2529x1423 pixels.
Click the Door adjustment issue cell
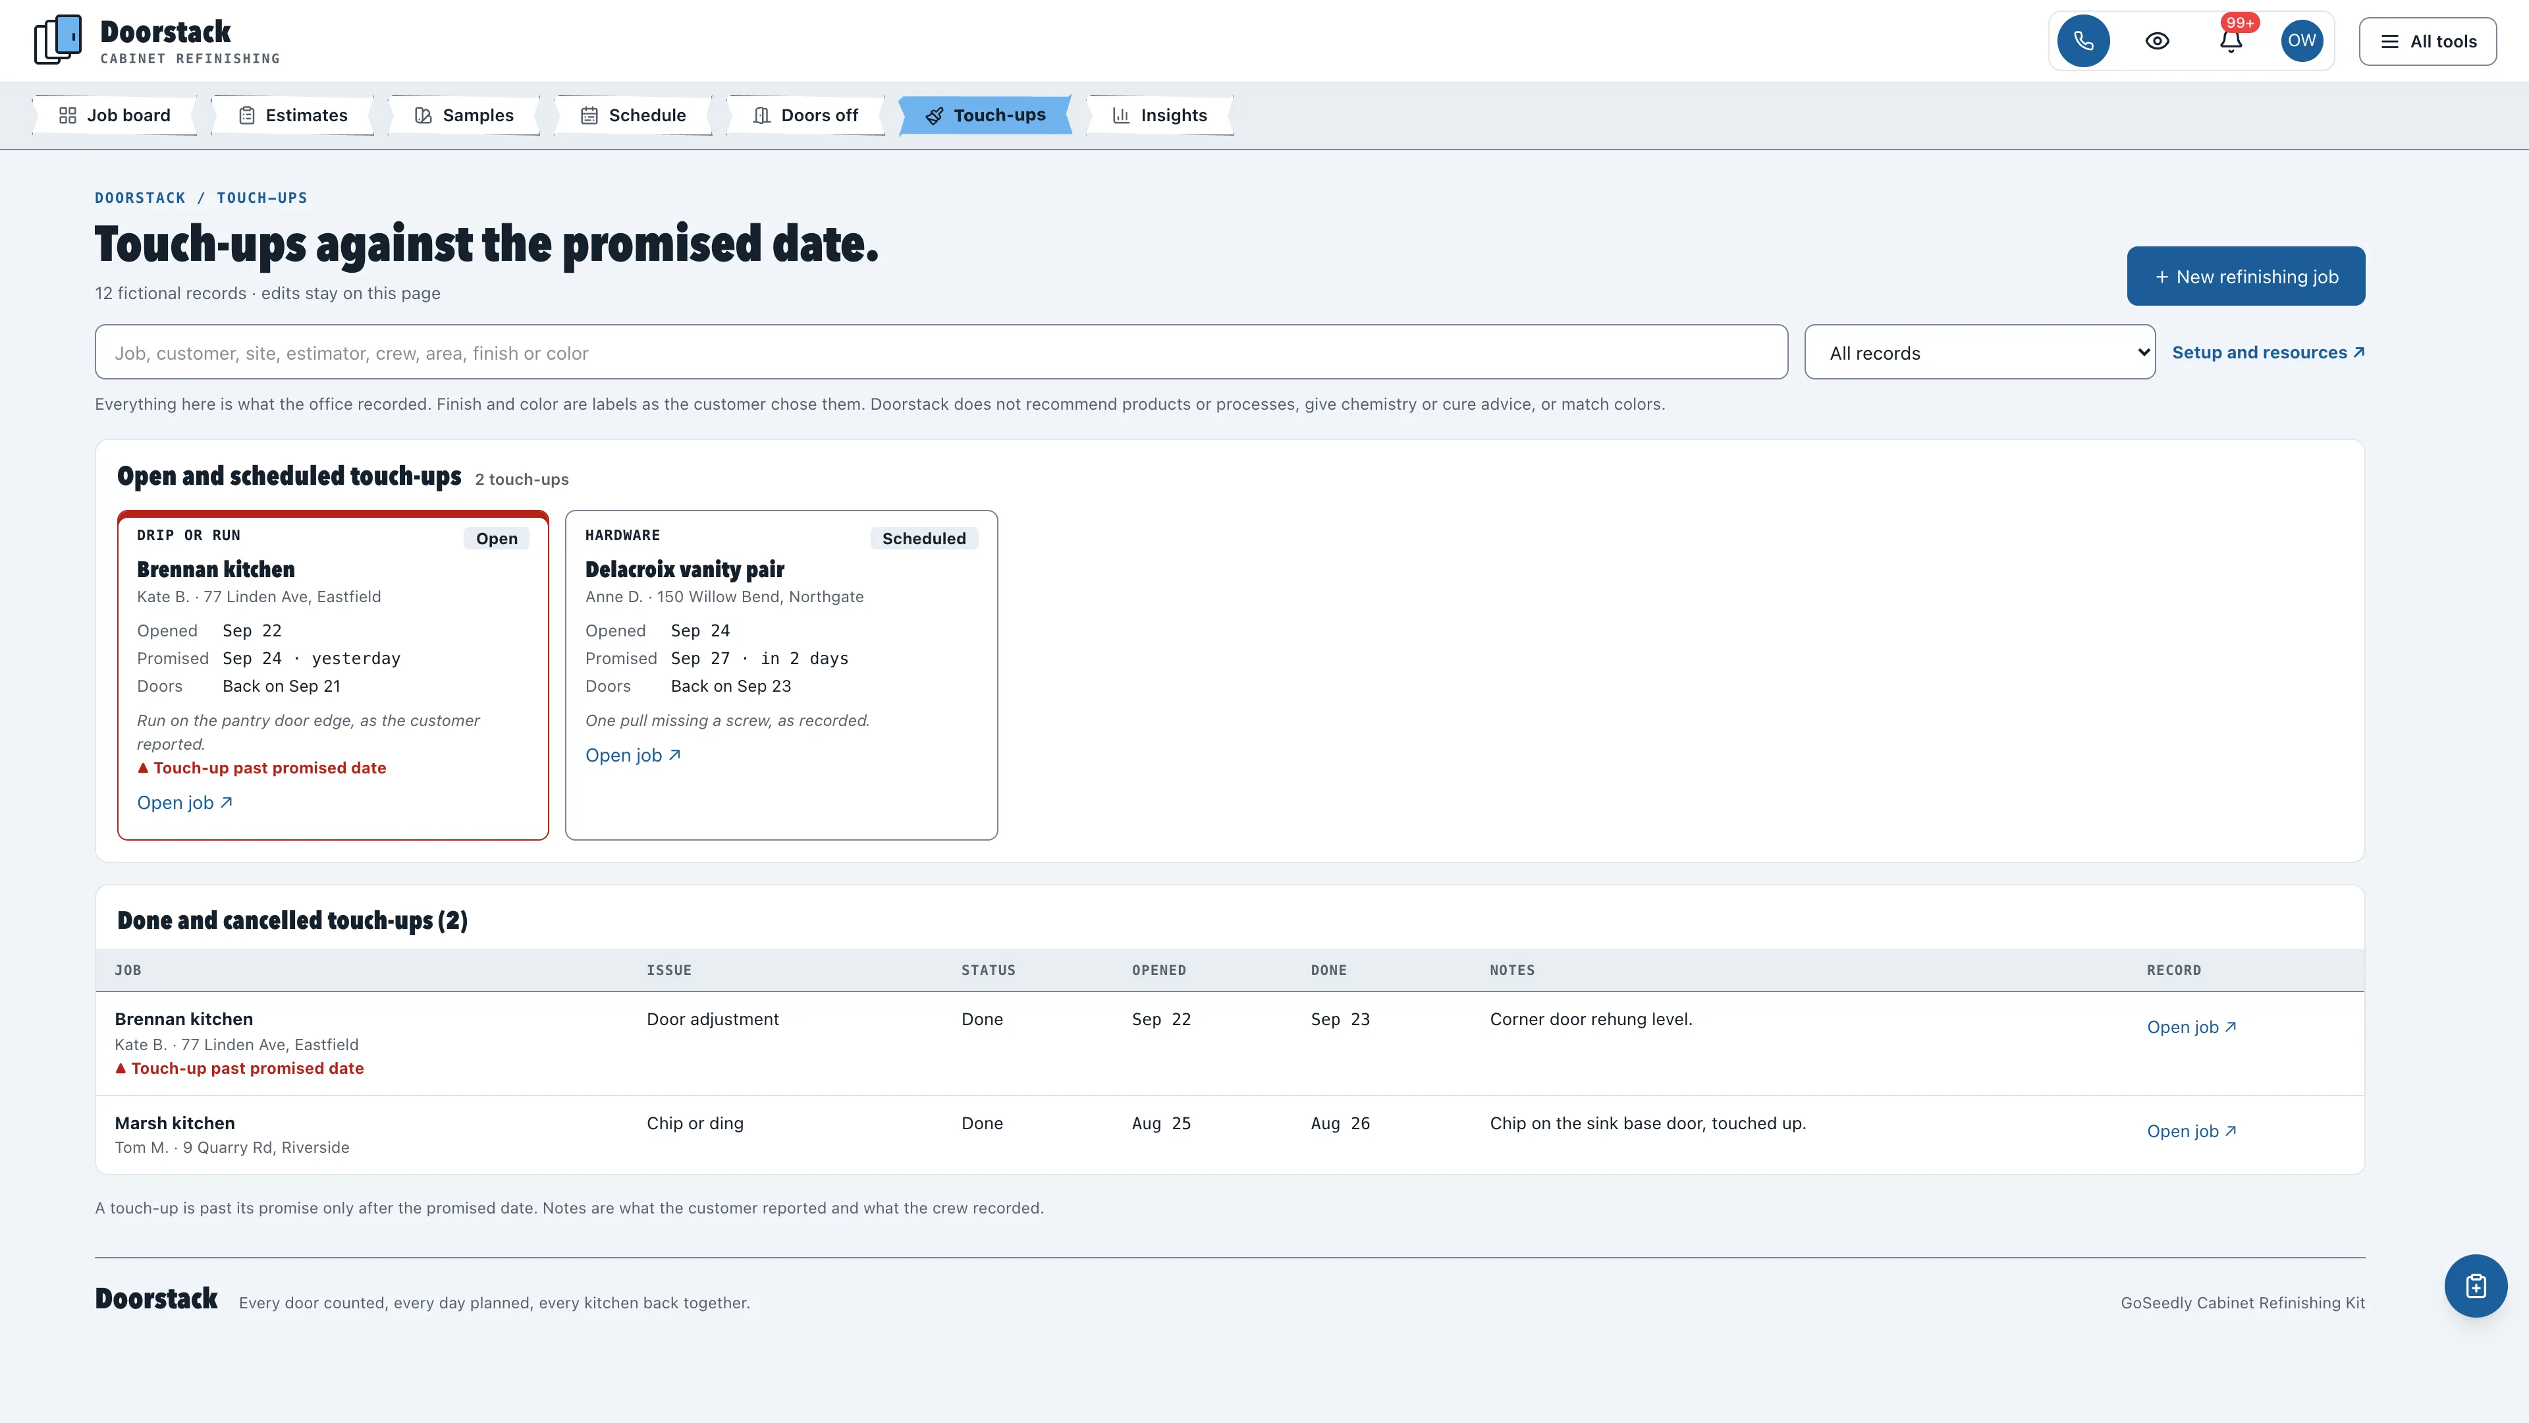click(x=713, y=1019)
